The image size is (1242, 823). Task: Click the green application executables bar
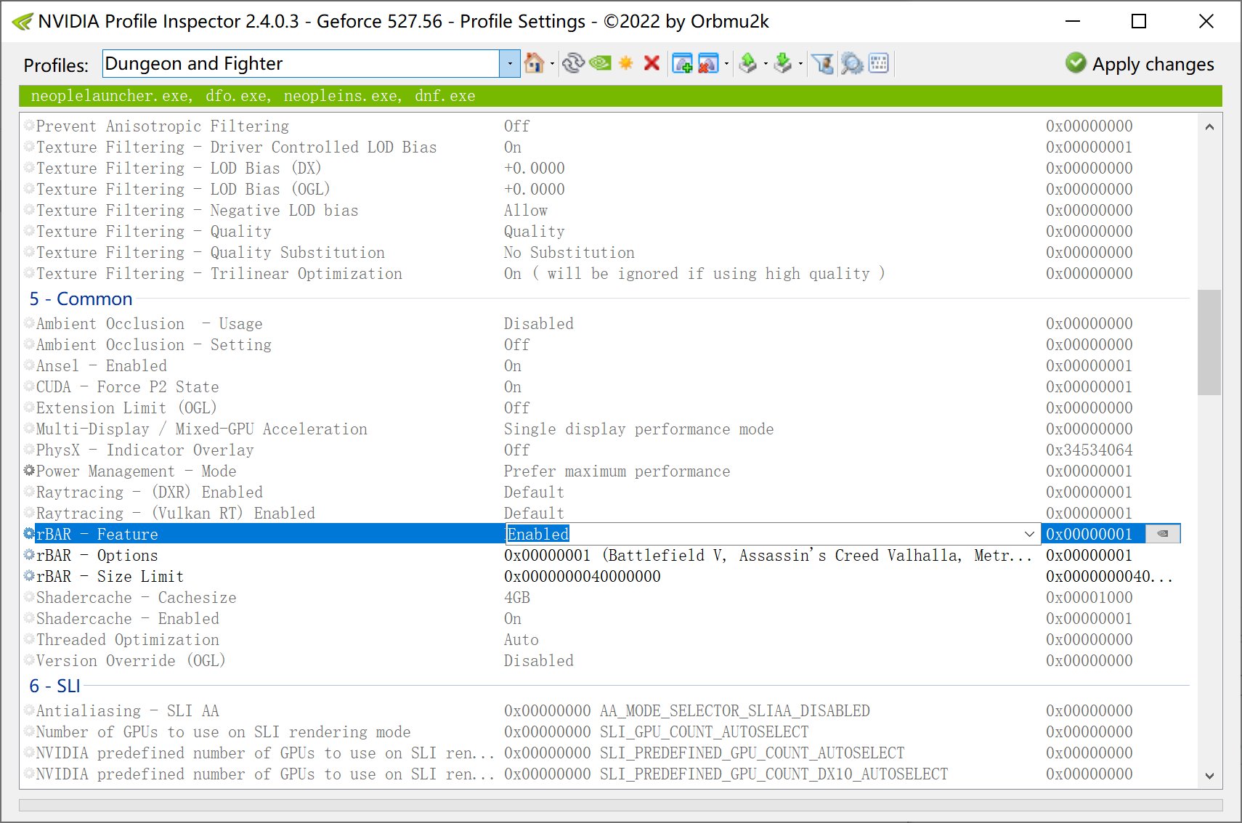(x=620, y=96)
